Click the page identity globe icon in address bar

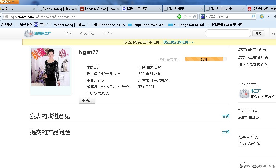click(6, 17)
